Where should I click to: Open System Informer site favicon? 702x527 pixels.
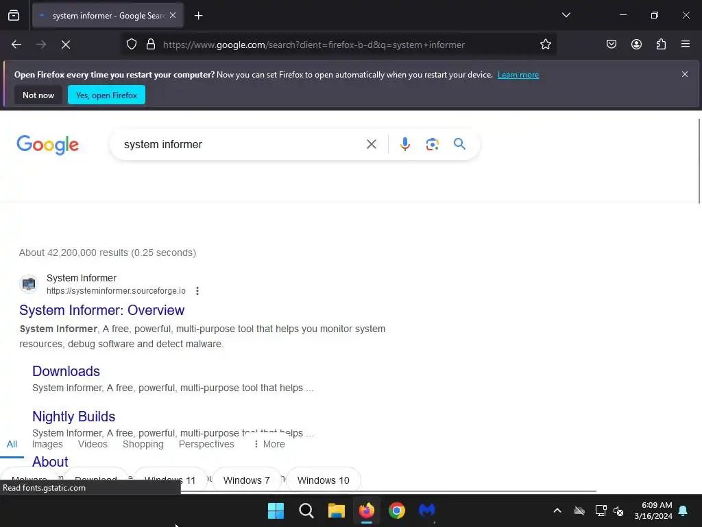[x=29, y=284]
